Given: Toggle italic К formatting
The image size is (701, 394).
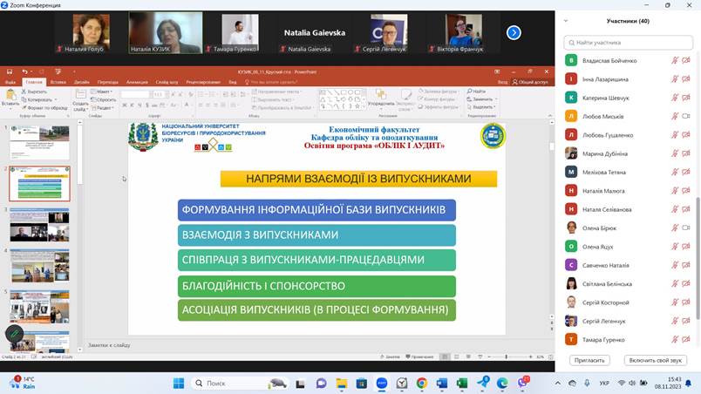Looking at the screenshot, I should [x=132, y=105].
